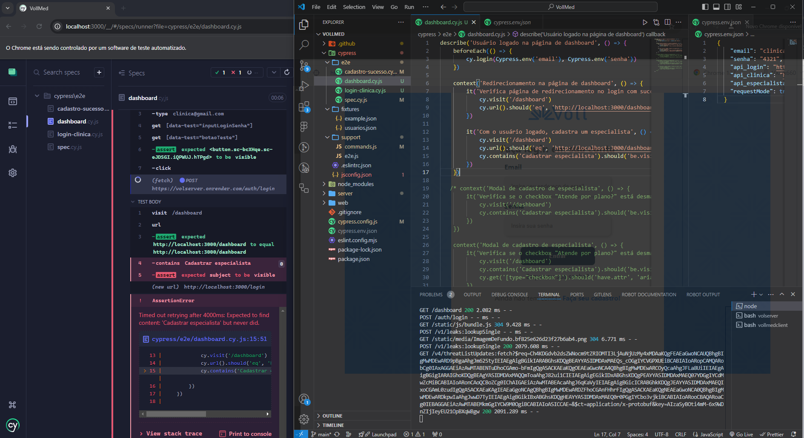Open the Manage gear icon in VS Code

[304, 419]
